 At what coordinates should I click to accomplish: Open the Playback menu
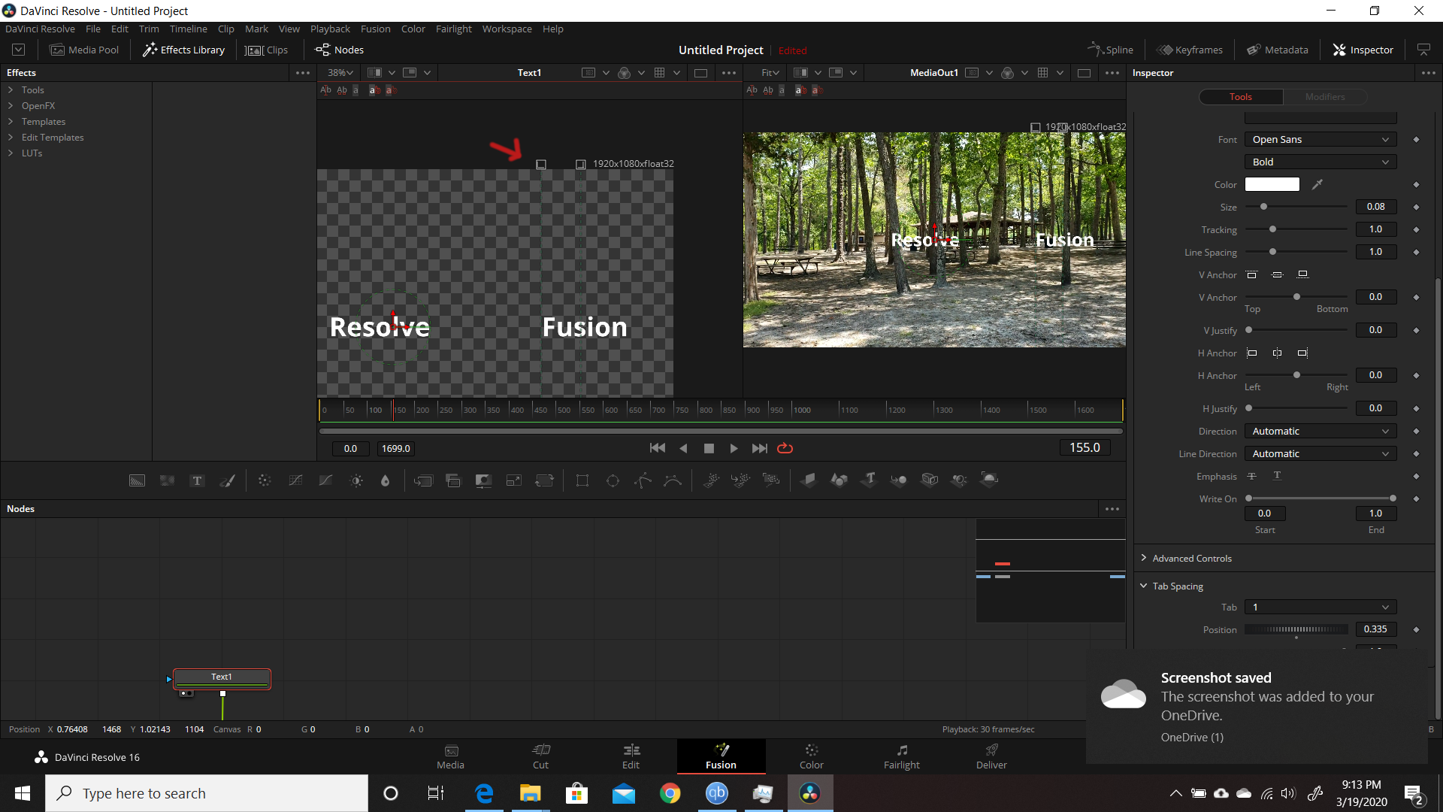click(x=330, y=29)
